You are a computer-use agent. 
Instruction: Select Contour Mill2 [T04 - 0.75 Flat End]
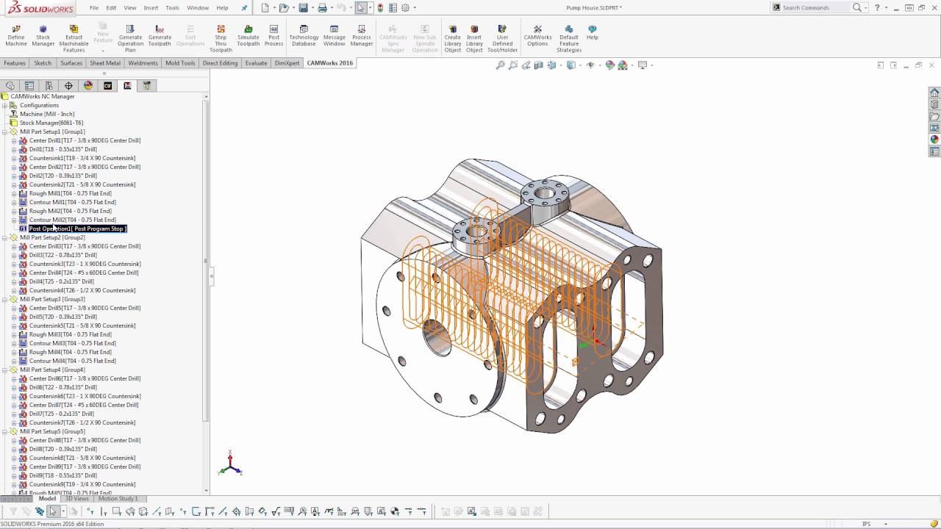(72, 220)
